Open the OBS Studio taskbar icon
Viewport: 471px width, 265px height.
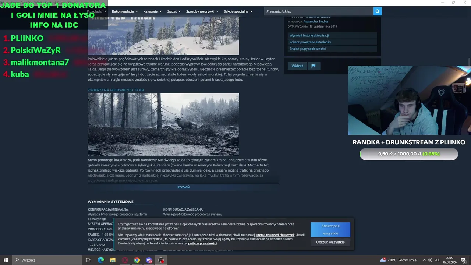point(161,260)
